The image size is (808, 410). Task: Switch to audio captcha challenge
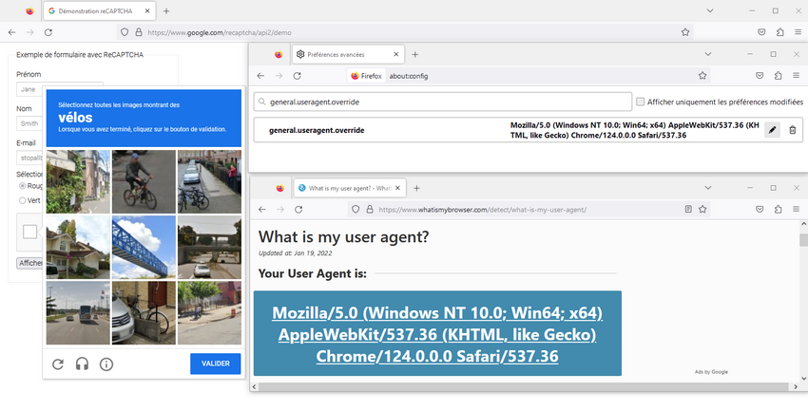pos(82,364)
